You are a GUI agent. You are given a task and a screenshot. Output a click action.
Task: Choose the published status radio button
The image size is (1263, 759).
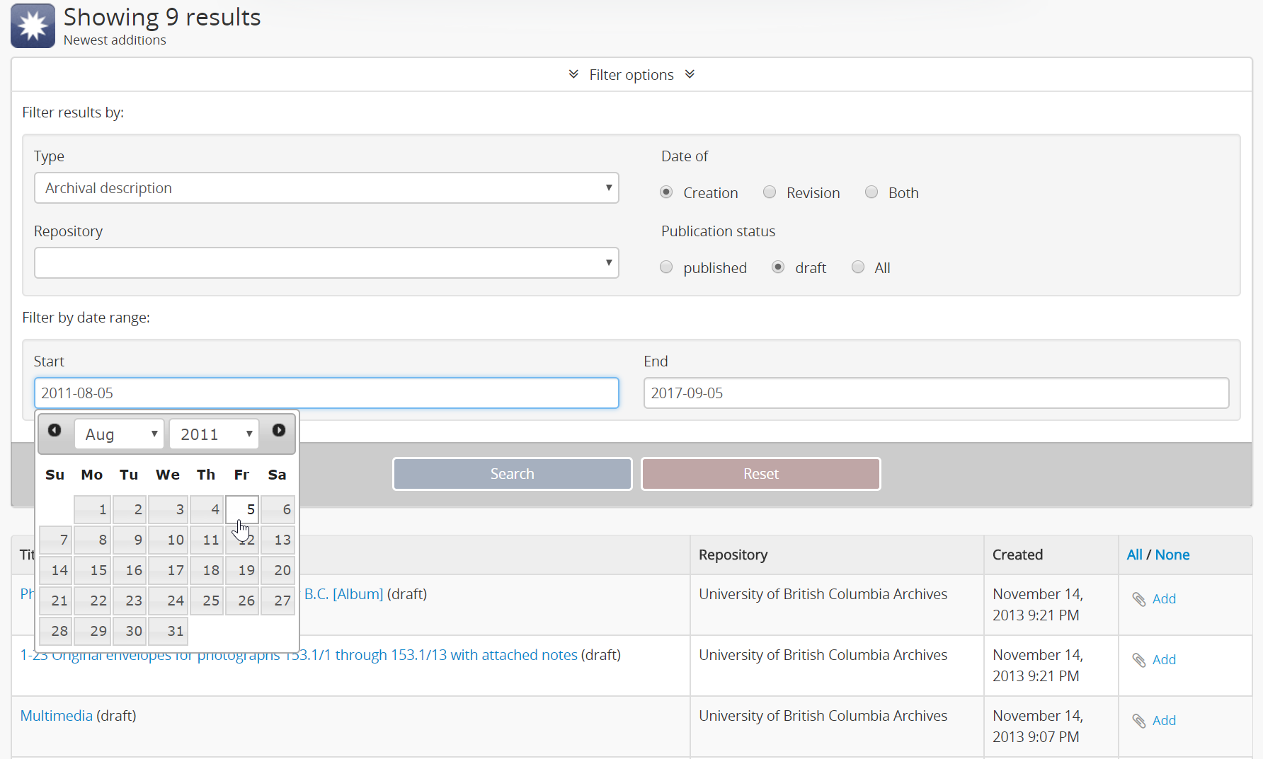pyautogui.click(x=666, y=267)
